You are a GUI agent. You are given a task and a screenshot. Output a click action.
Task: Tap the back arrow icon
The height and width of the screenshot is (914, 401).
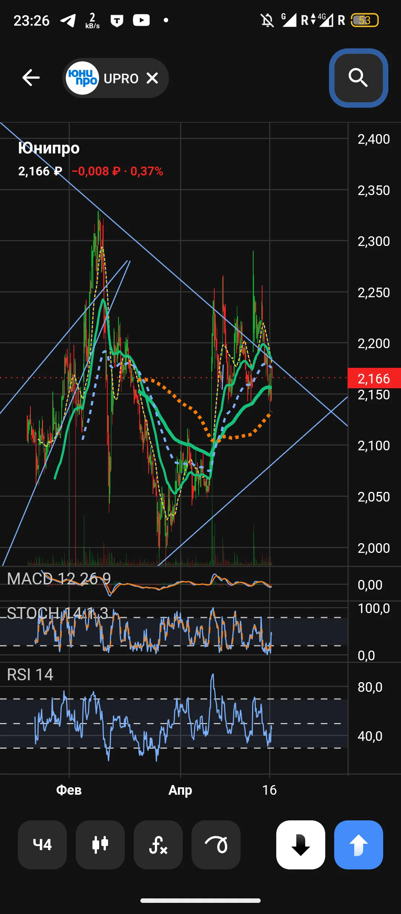coord(31,78)
